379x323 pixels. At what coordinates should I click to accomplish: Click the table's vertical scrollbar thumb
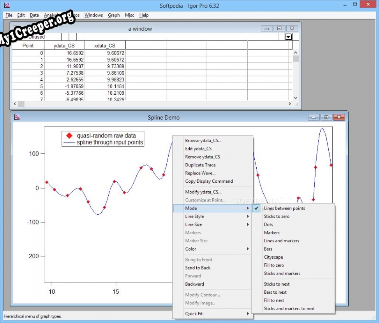pos(296,59)
